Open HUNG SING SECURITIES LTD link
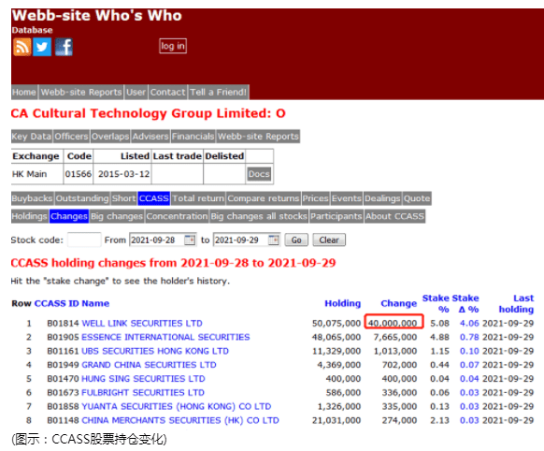The height and width of the screenshot is (451, 544). click(143, 379)
